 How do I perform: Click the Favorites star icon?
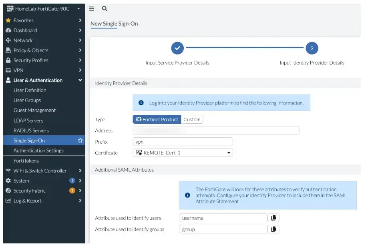8,20
